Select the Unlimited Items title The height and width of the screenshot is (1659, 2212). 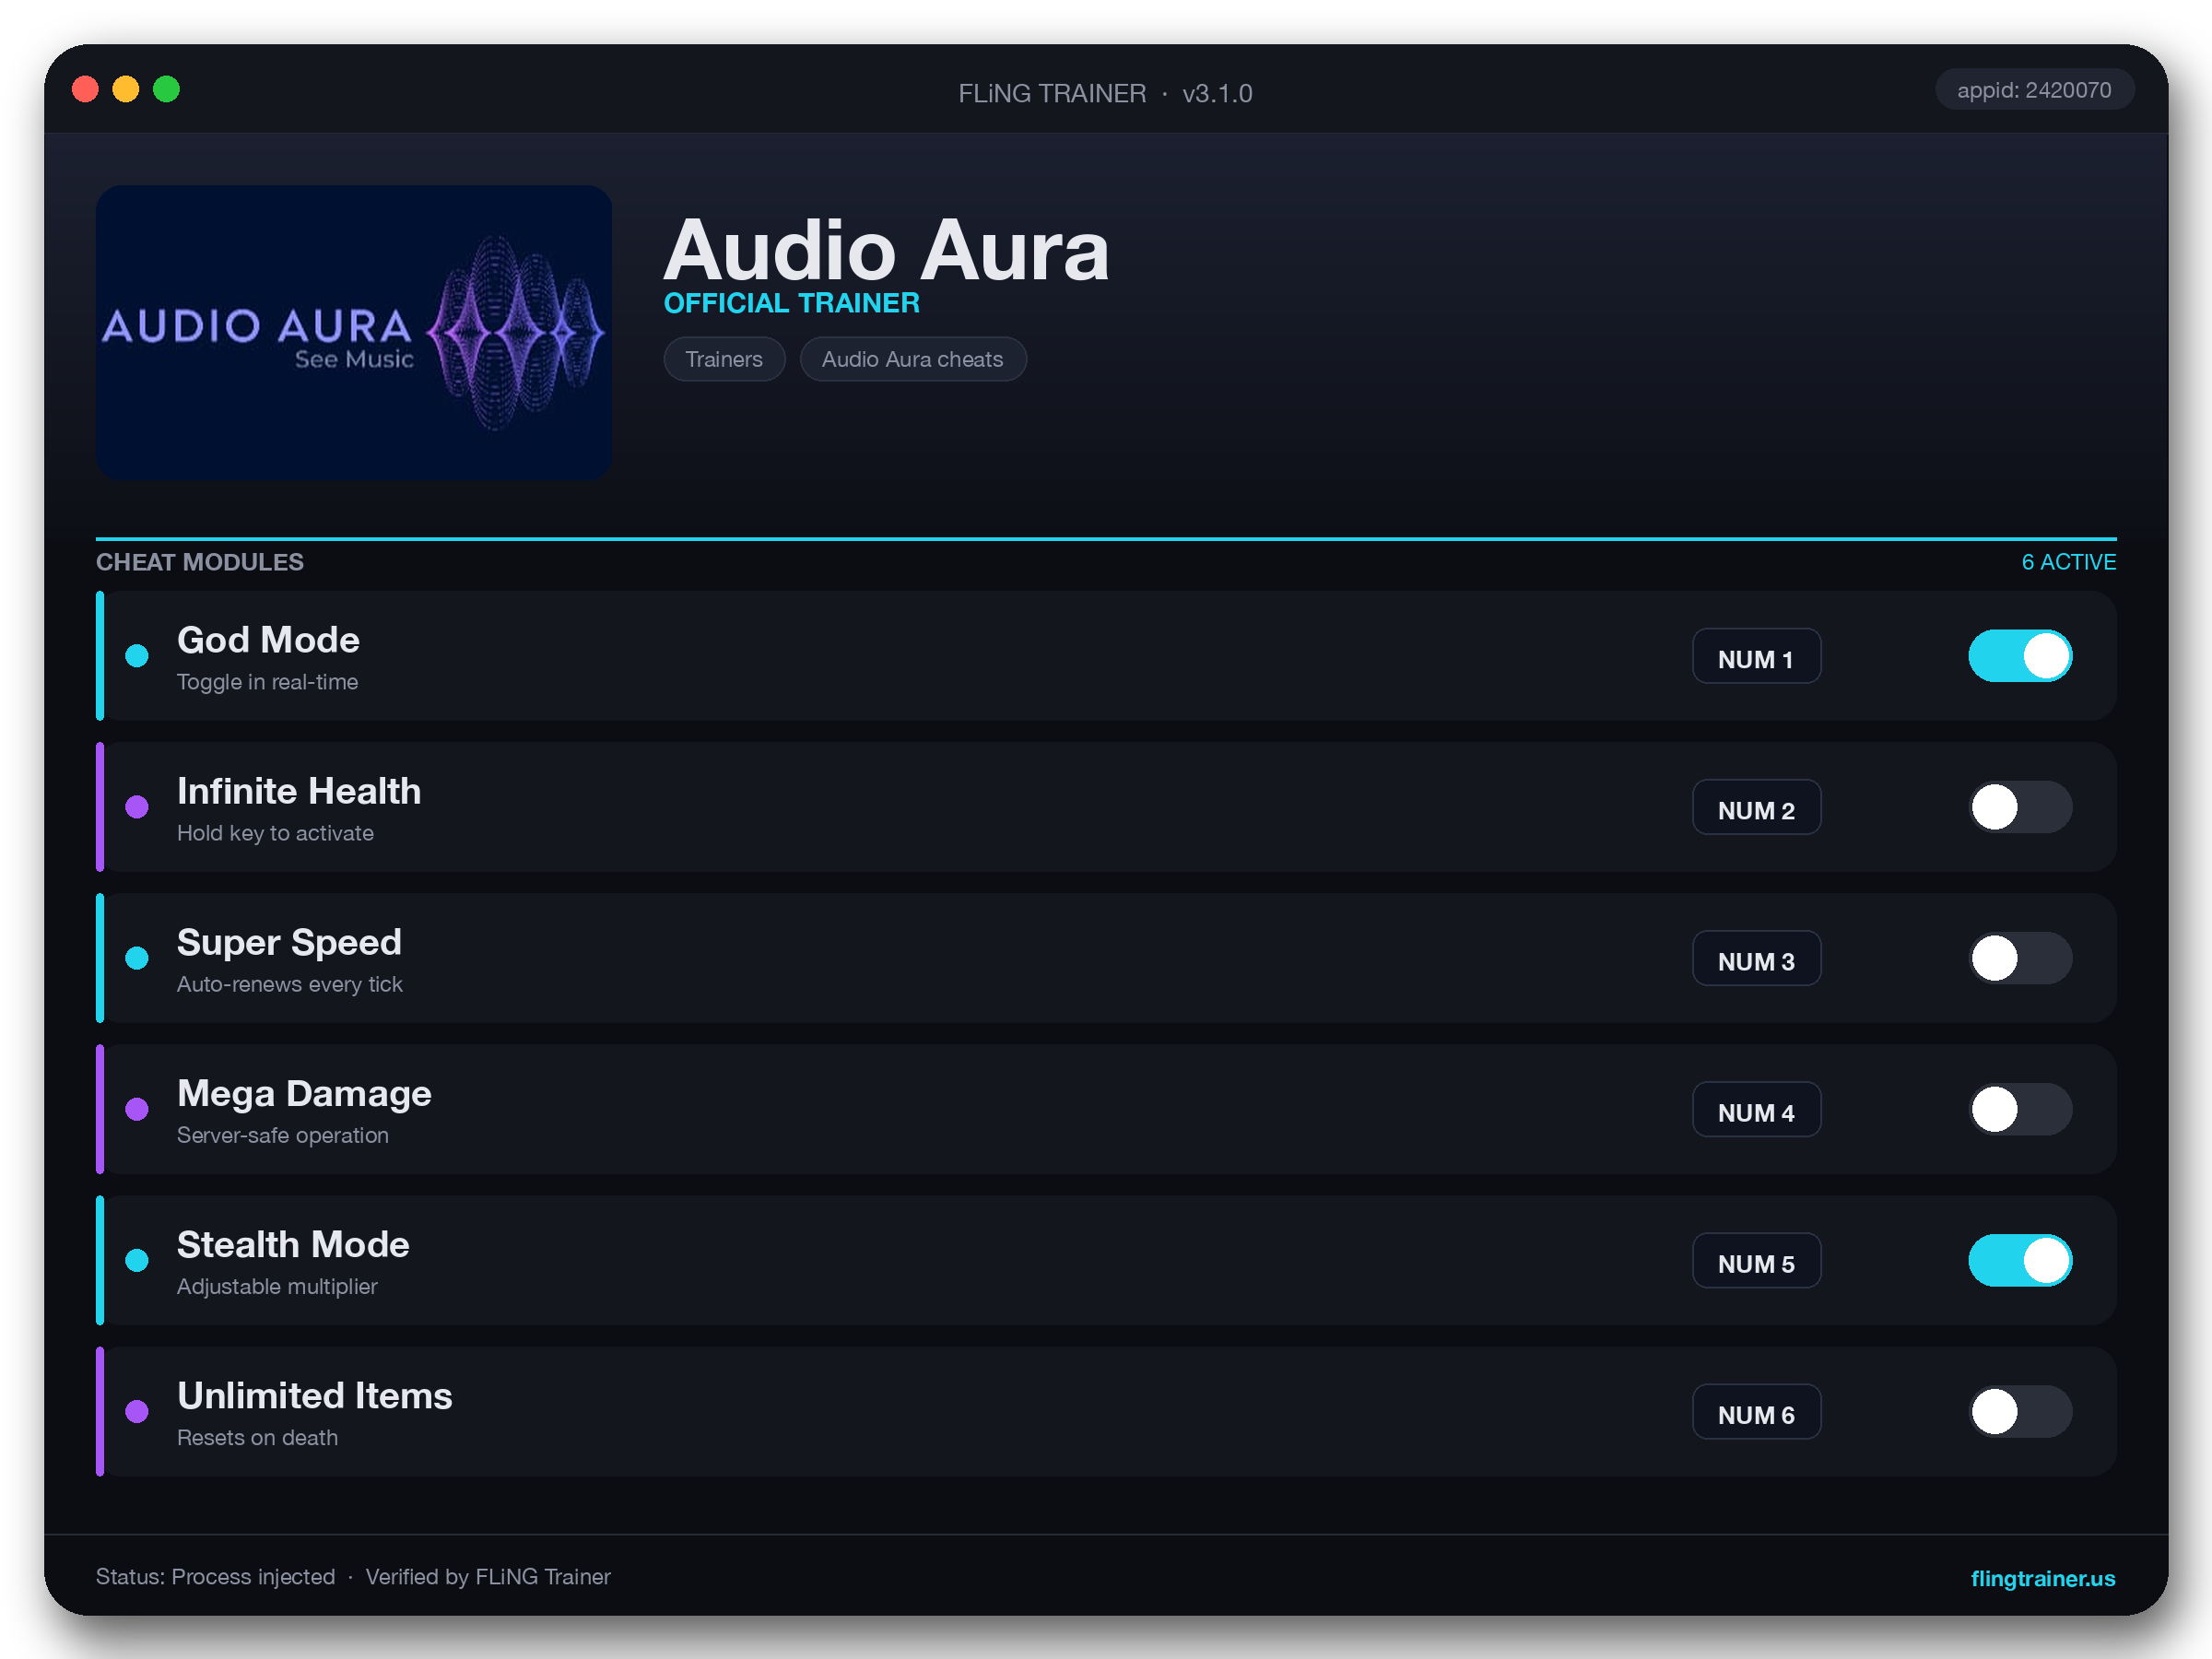click(315, 1395)
